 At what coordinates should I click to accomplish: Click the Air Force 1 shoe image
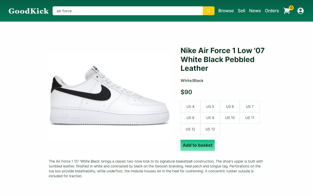109,95
